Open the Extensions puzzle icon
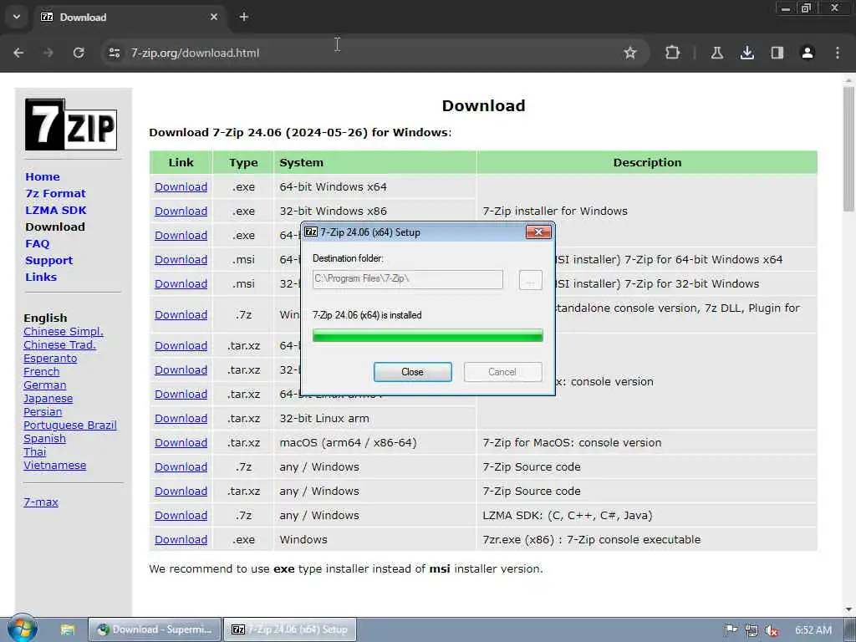856x642 pixels. (x=673, y=53)
